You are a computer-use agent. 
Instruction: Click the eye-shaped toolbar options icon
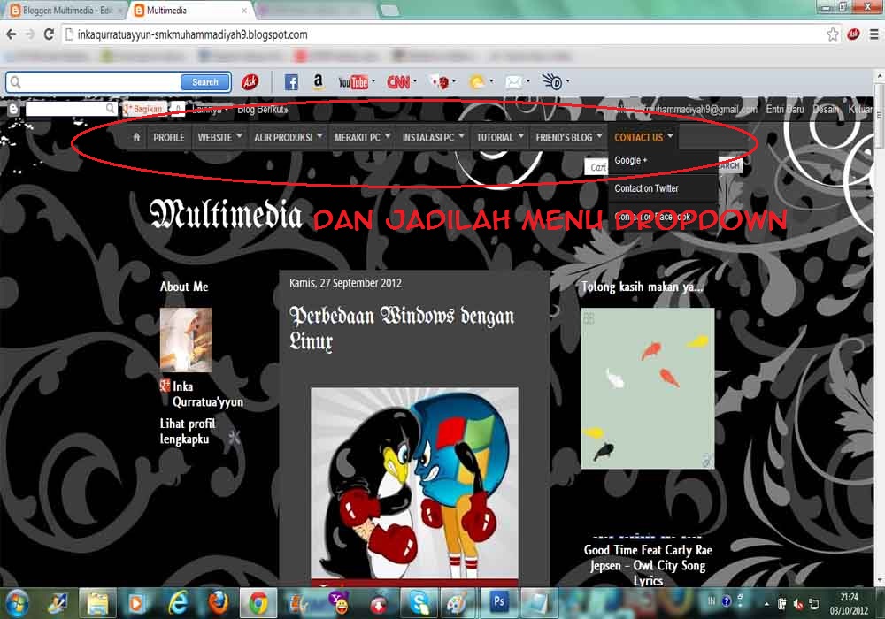pos(552,81)
